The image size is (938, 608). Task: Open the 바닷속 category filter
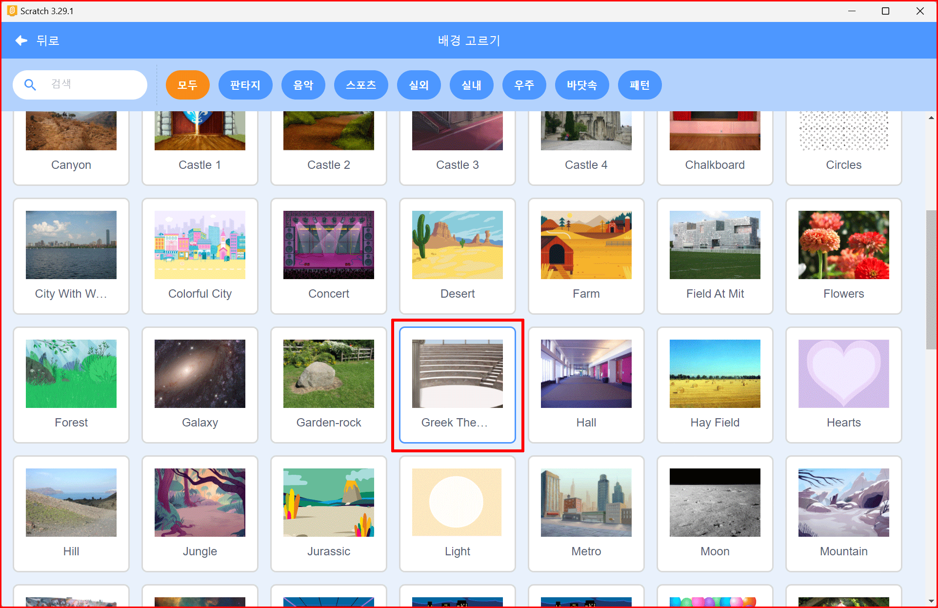click(581, 85)
